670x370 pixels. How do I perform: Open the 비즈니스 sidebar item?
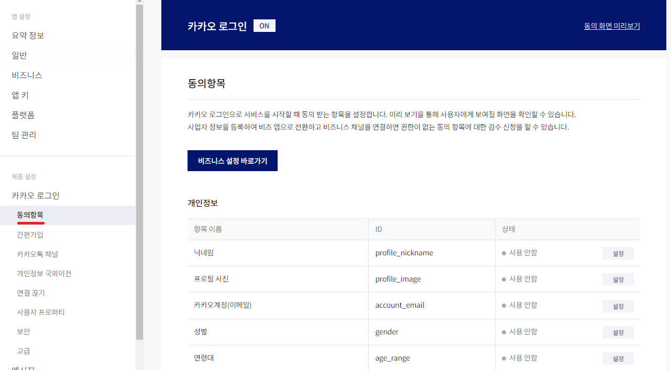coord(27,75)
